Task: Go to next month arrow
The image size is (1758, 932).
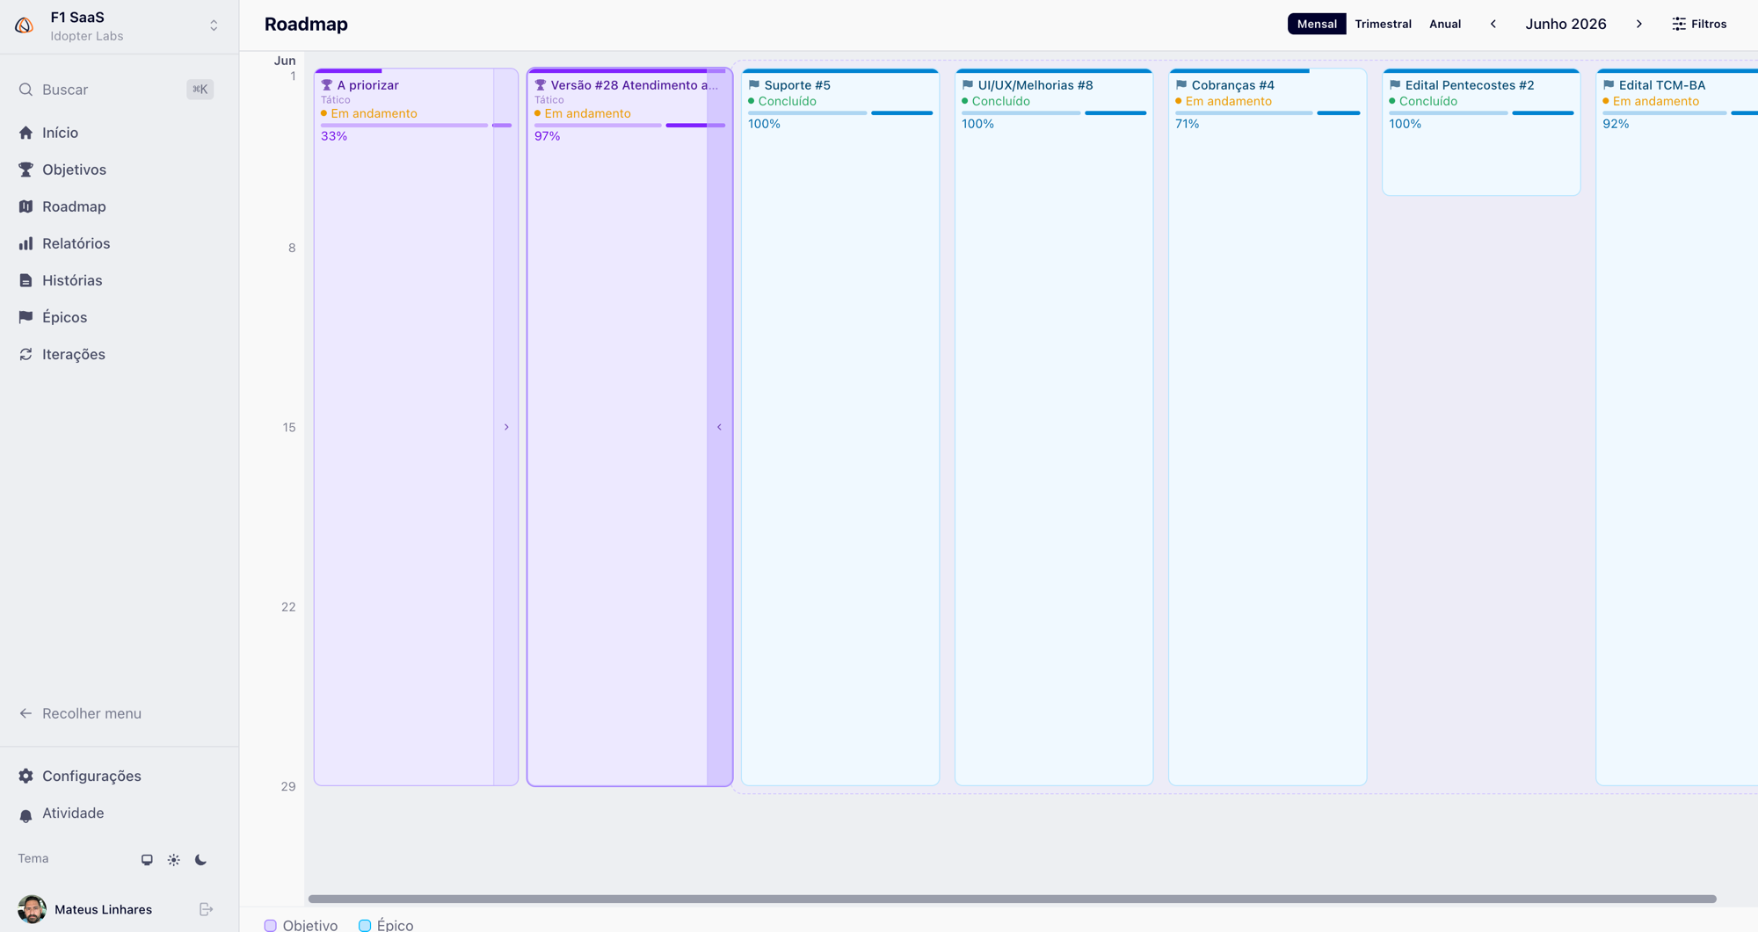Action: [x=1639, y=24]
